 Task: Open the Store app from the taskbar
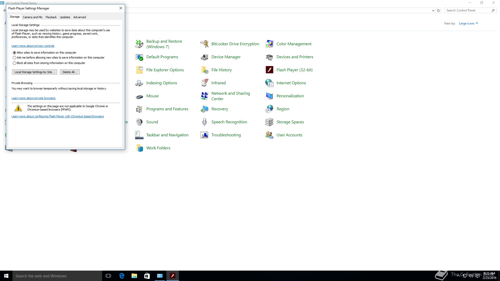[147, 276]
